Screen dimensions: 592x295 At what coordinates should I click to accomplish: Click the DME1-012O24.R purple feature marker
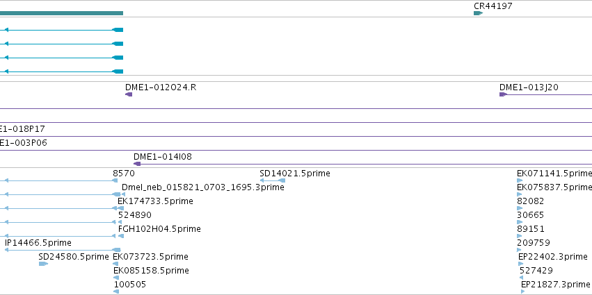129,94
